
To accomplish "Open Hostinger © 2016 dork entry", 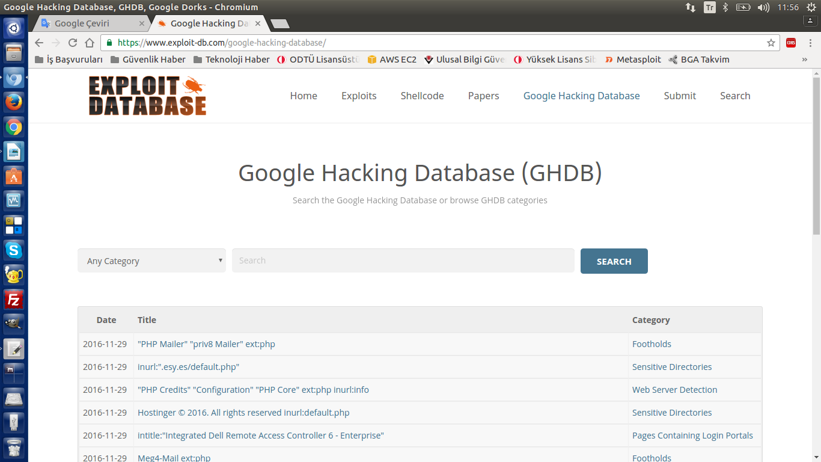I will pyautogui.click(x=243, y=413).
